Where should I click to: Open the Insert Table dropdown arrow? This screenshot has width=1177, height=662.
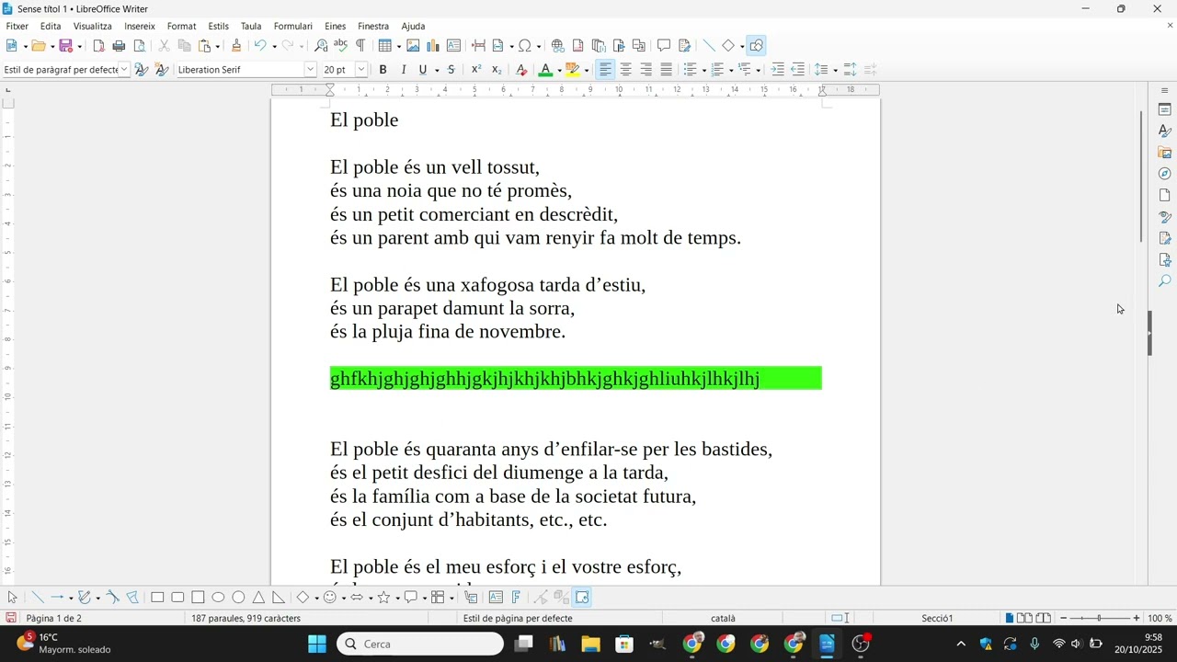pos(397,46)
